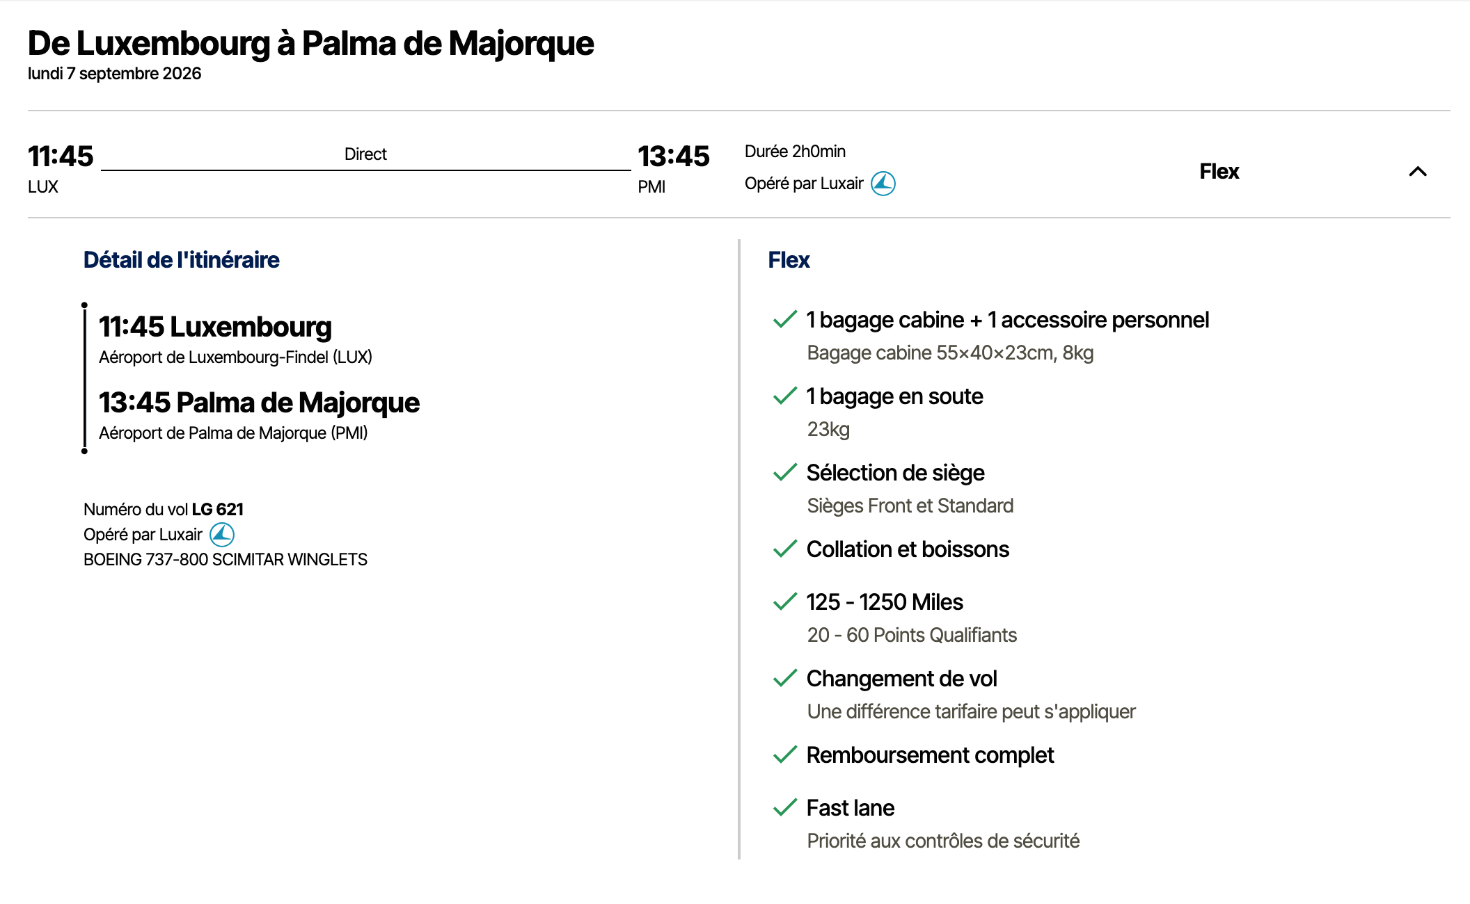Click the Direct flight line label

pos(365,154)
